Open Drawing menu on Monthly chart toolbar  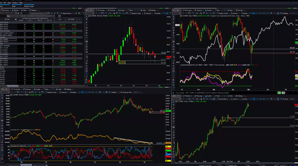click(x=112, y=10)
